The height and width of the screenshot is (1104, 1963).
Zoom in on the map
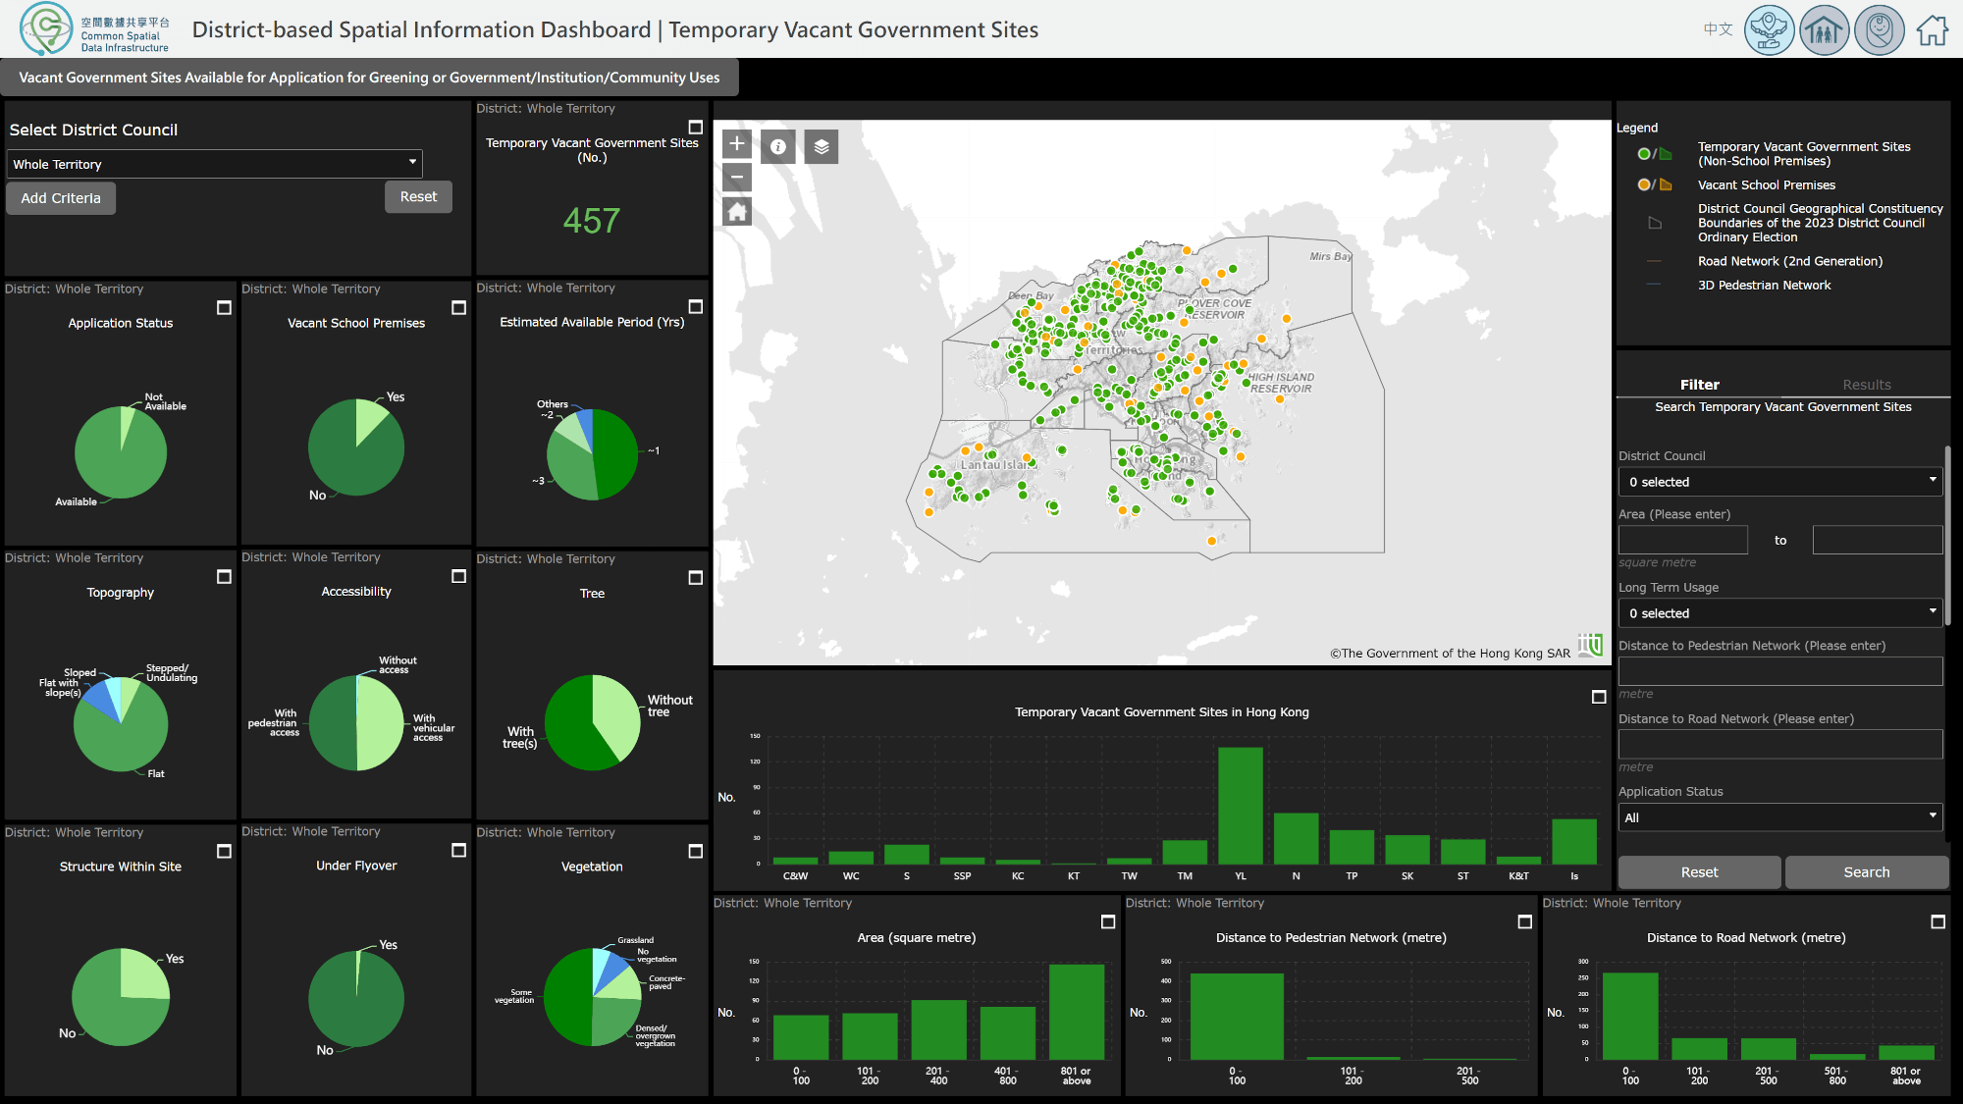click(737, 144)
